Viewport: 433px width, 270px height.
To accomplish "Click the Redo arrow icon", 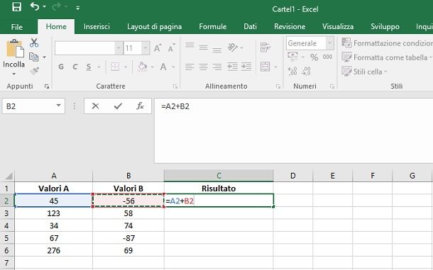I will tap(56, 6).
